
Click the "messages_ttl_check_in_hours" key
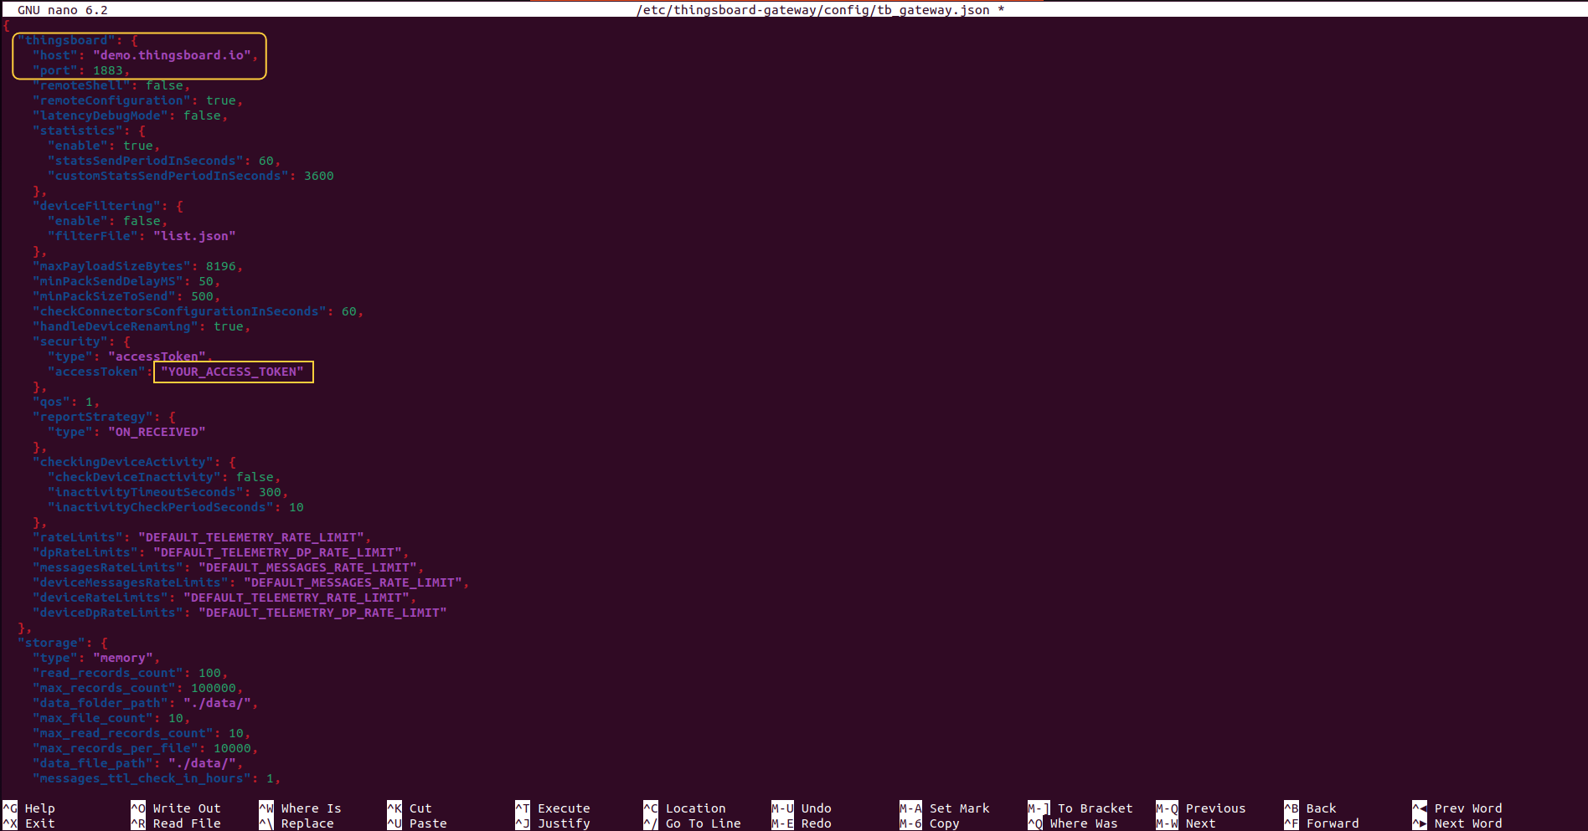coord(142,778)
